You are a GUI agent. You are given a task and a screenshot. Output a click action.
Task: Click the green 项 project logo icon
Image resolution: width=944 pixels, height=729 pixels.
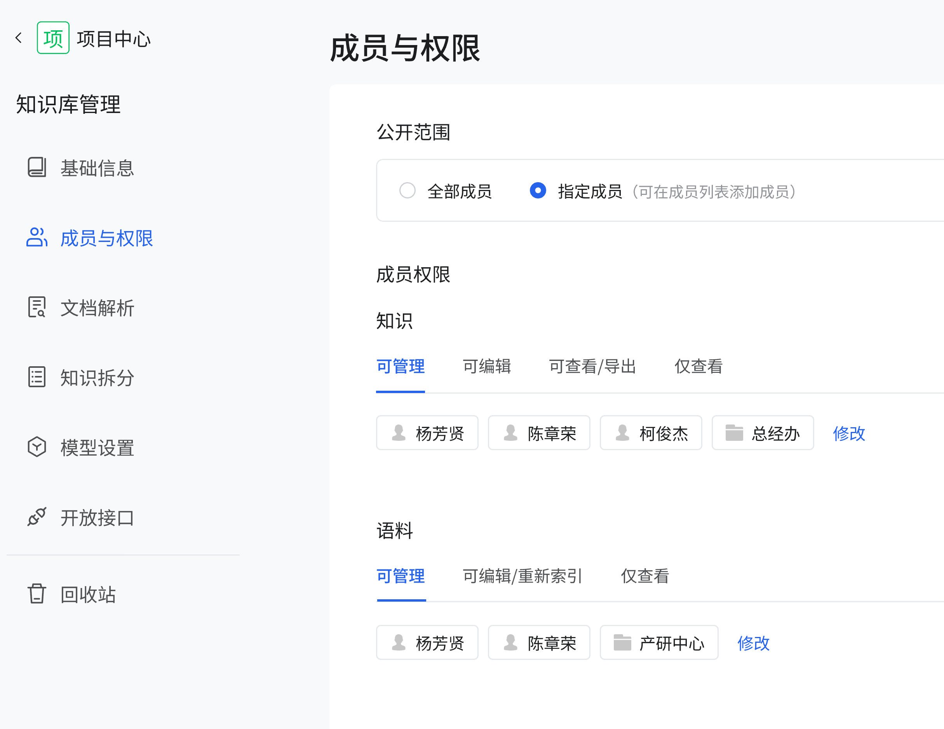pyautogui.click(x=53, y=38)
